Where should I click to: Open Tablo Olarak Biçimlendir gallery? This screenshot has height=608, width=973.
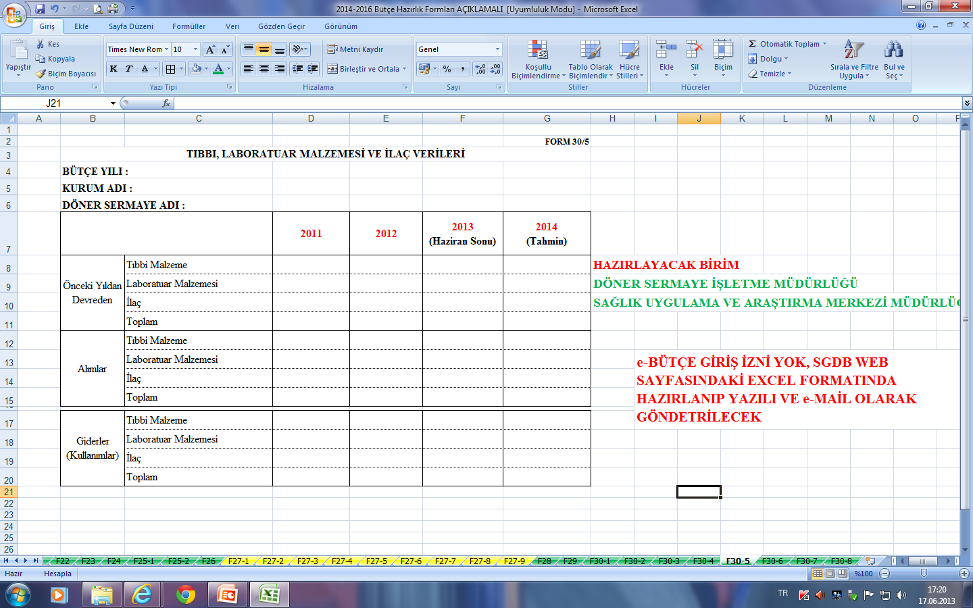click(x=591, y=59)
